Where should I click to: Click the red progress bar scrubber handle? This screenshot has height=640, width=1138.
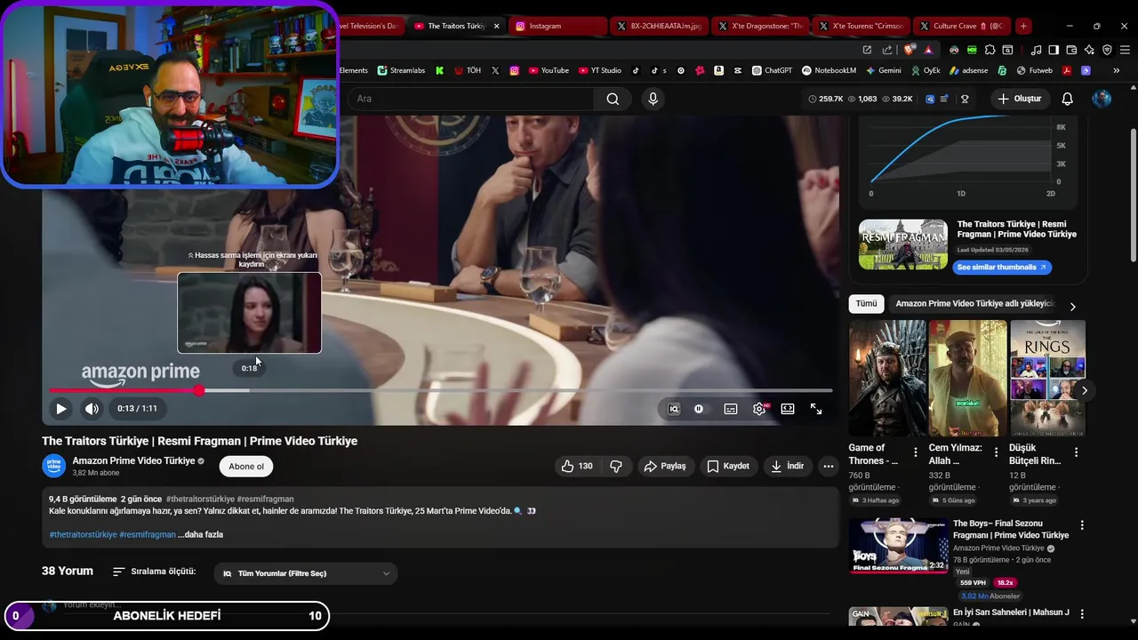point(199,390)
